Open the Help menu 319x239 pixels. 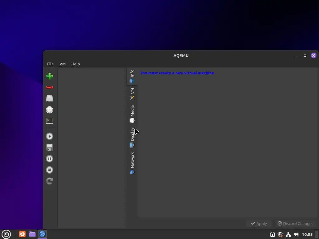[x=75, y=64]
